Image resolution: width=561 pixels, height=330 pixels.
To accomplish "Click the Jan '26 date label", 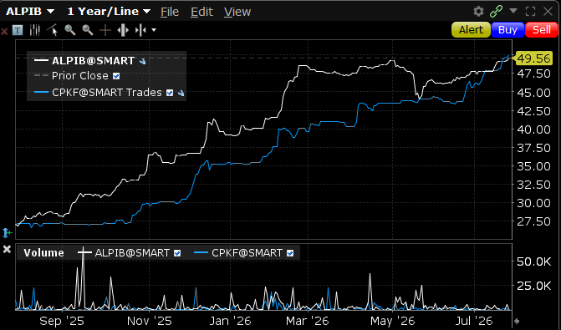I will [x=231, y=321].
